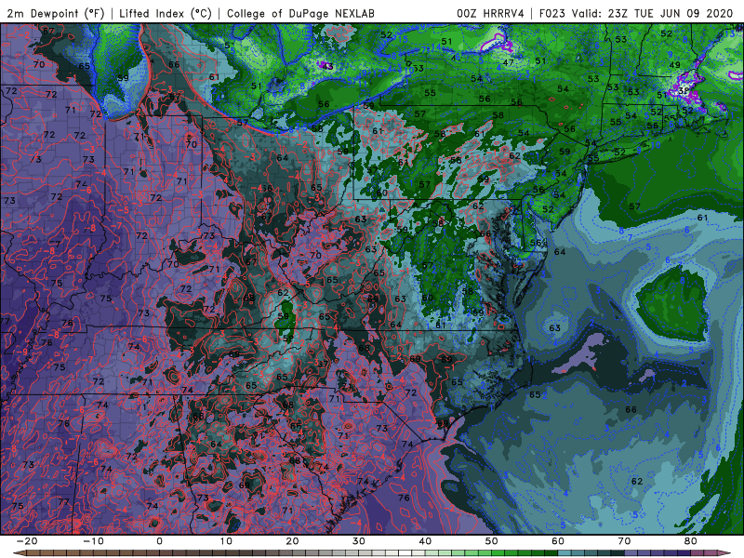This screenshot has height=558, width=744.
Task: Click the dewpoint value 38 in New England
Action: coord(684,90)
